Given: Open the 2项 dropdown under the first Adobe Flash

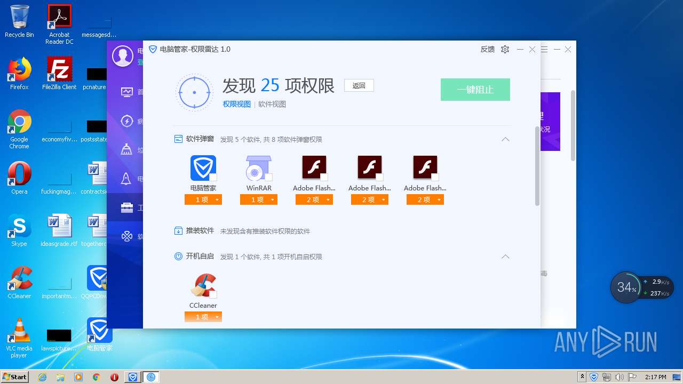Looking at the screenshot, I should click(x=314, y=199).
